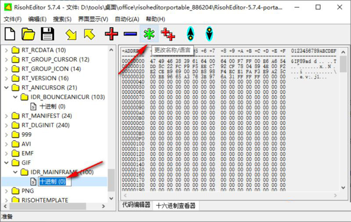The height and width of the screenshot is (222, 351).
Task: Expand the RT_RCDATA (10) node
Action: [6, 50]
